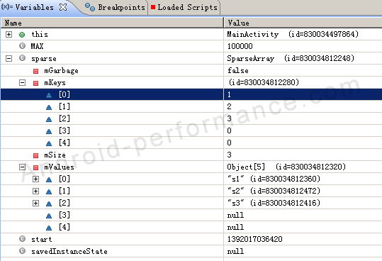The width and height of the screenshot is (382, 261).
Task: Click the SparseArray value cell
Action: [303, 58]
